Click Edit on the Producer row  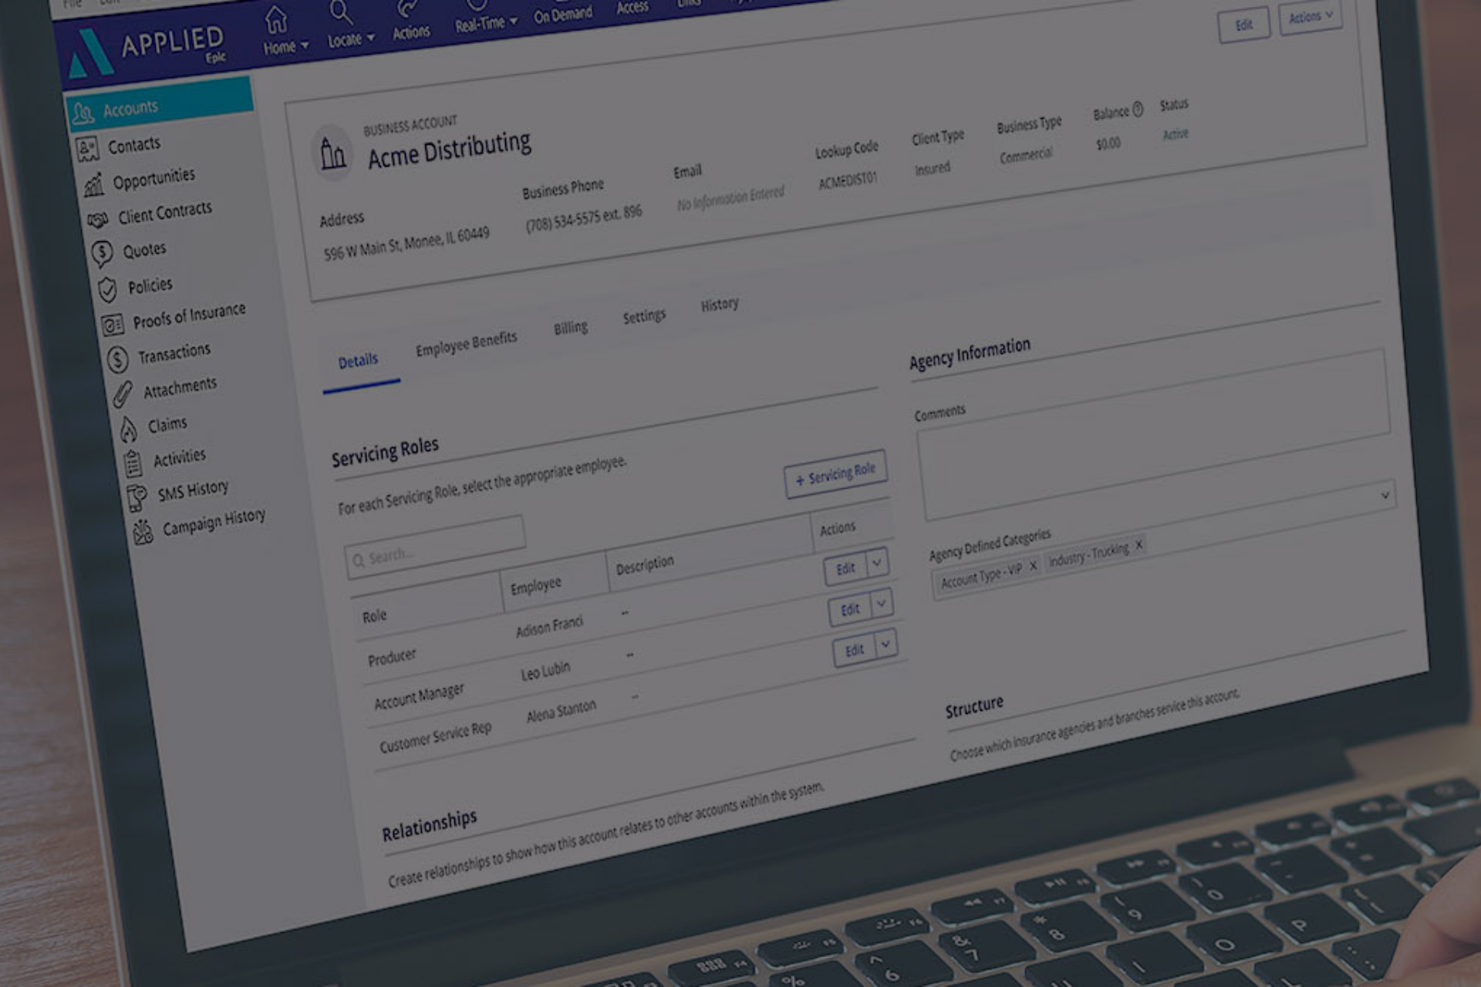pyautogui.click(x=847, y=568)
